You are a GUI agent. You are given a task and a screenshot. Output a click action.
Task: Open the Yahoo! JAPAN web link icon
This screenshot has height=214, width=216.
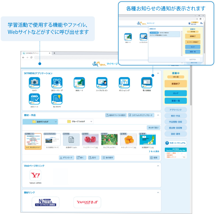click(35, 175)
